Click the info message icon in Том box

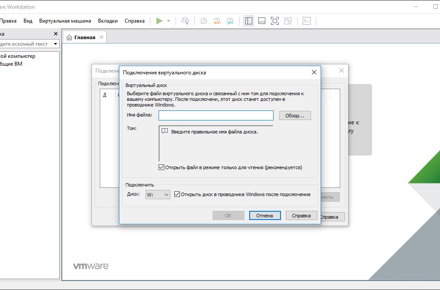[x=165, y=131]
